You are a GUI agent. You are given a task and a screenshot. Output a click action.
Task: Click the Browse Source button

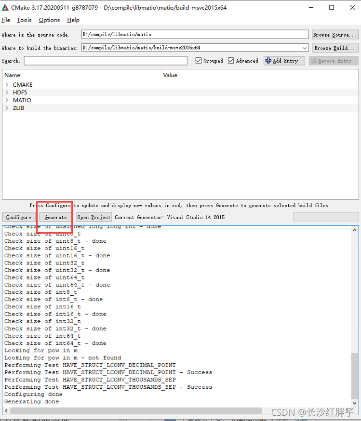(x=335, y=35)
